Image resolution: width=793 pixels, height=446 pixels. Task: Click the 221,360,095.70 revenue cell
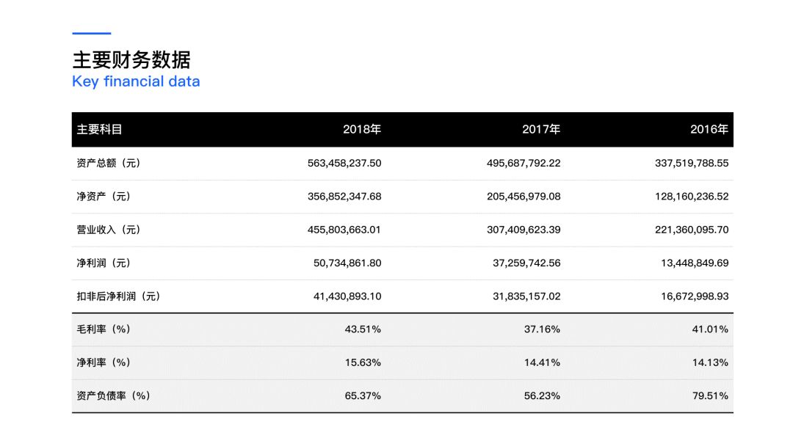[692, 230]
